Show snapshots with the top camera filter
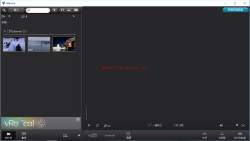Image resolution: width=250 pixels, height=141 pixels. pos(62,10)
